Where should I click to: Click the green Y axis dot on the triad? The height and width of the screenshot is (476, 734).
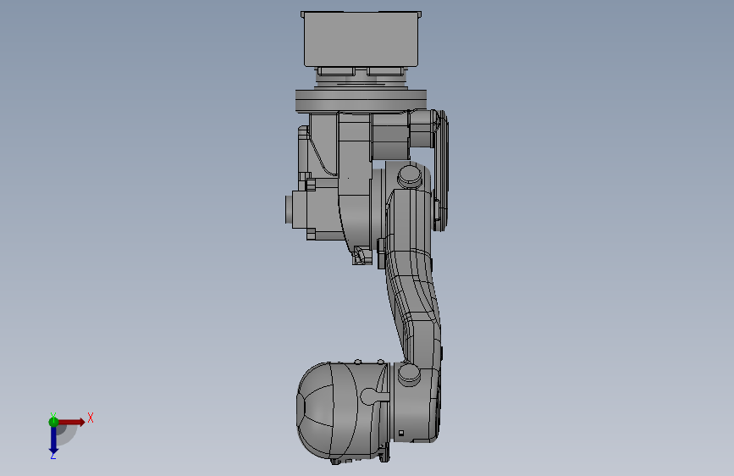[53, 422]
